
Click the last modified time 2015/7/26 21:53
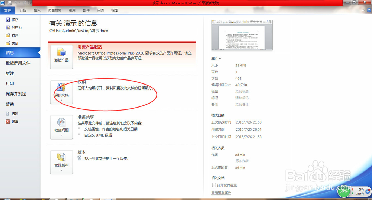(248, 122)
